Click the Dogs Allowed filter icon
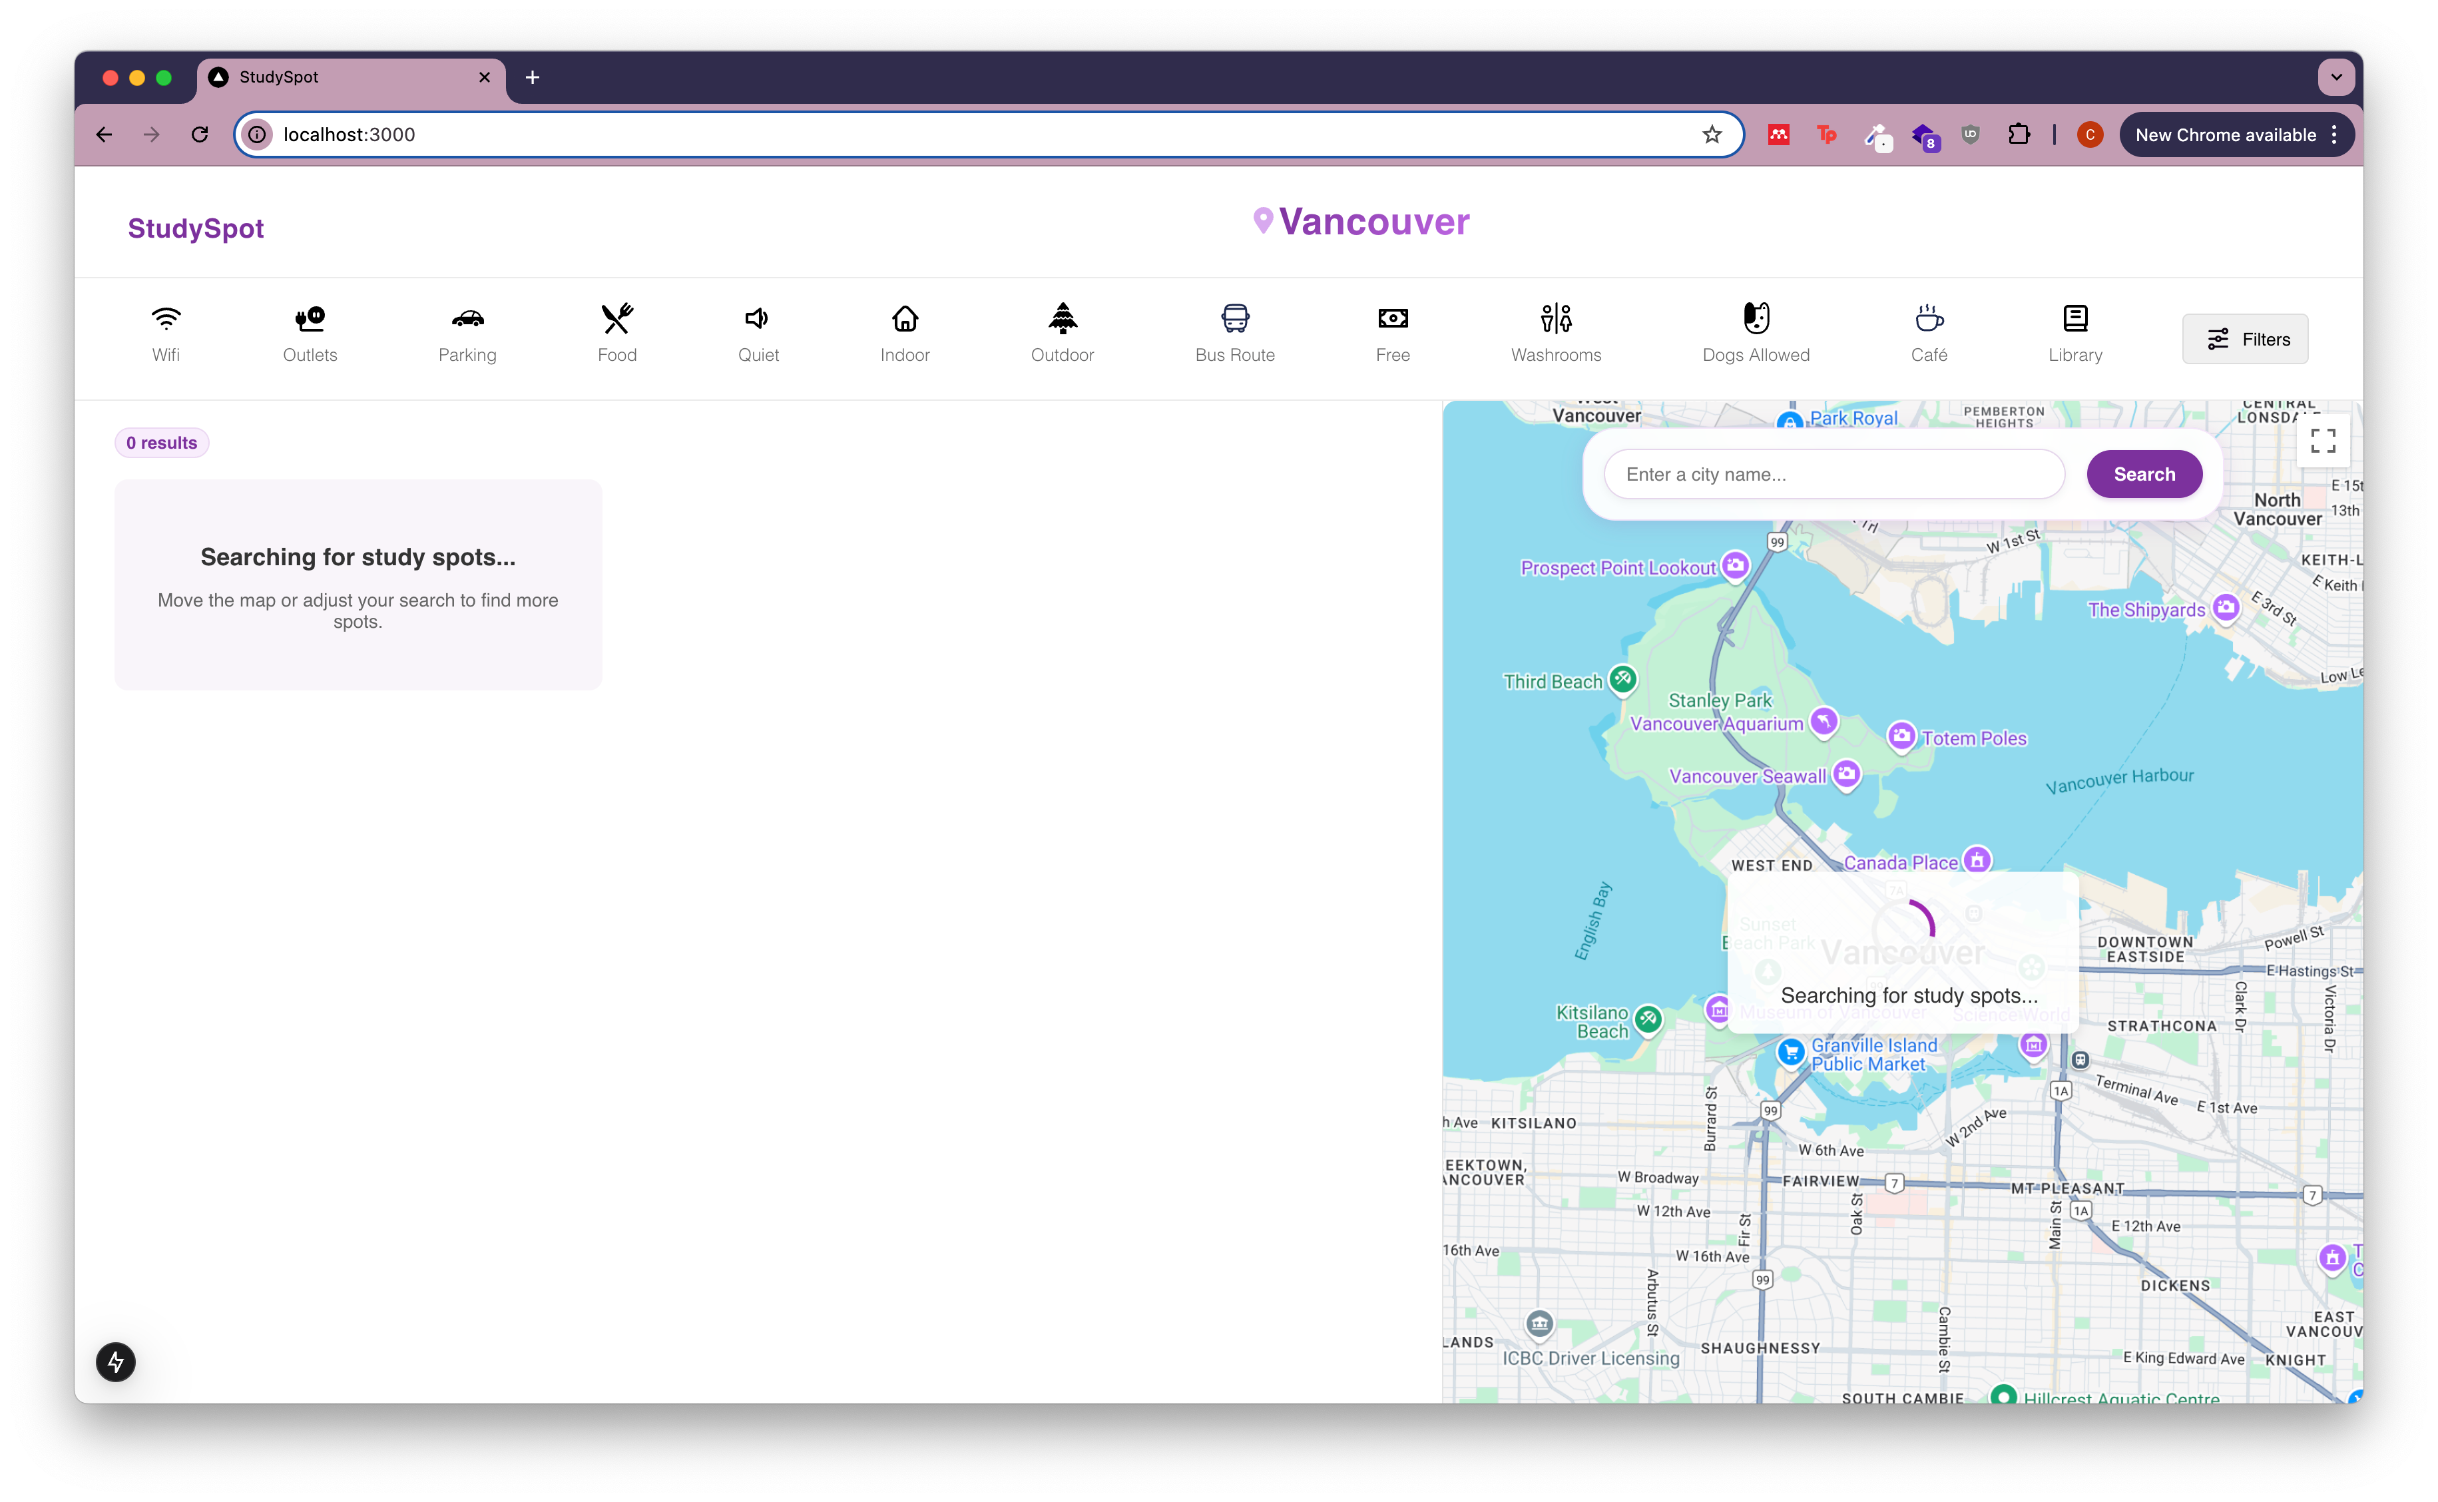 pos(1755,318)
